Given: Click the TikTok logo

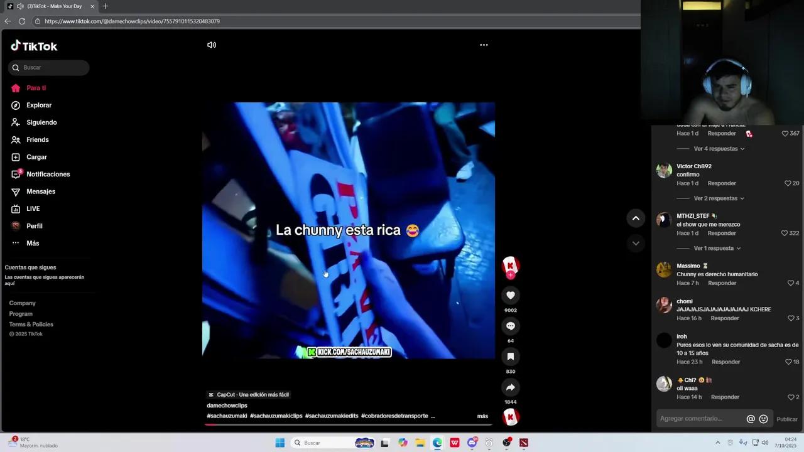Looking at the screenshot, I should click(34, 46).
